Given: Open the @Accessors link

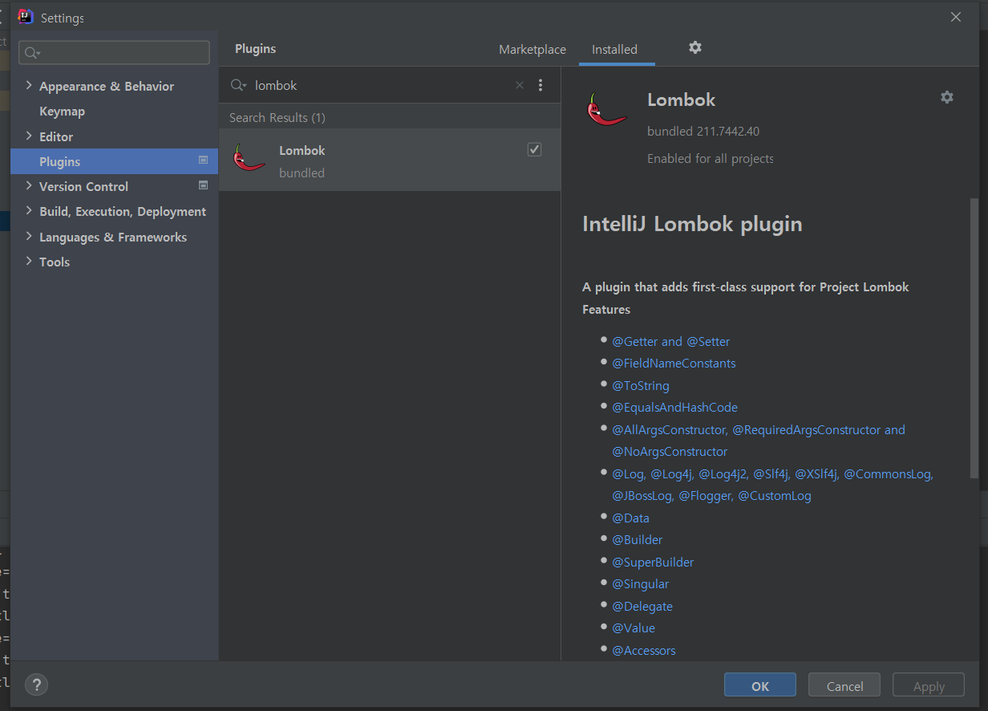Looking at the screenshot, I should 644,650.
